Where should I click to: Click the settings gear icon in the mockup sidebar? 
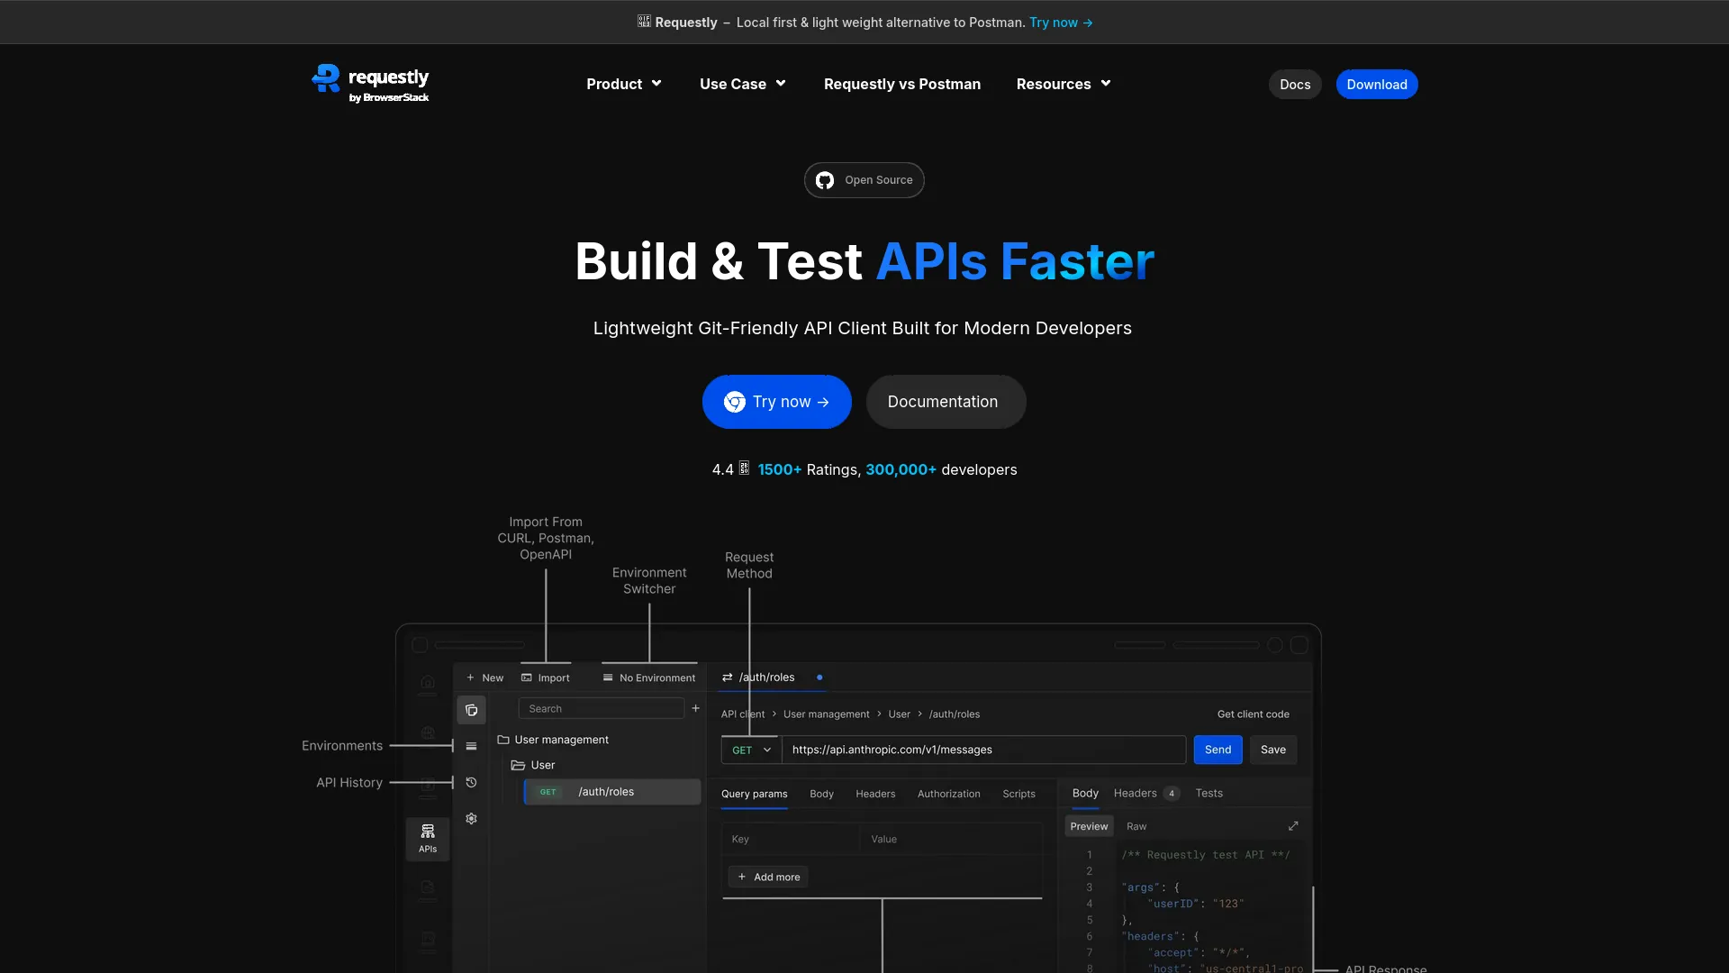click(471, 818)
